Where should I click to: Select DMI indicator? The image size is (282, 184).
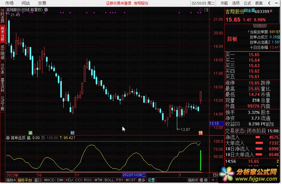point(60,180)
